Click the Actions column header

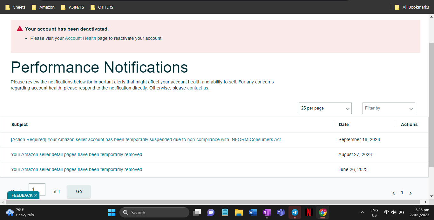coord(409,124)
